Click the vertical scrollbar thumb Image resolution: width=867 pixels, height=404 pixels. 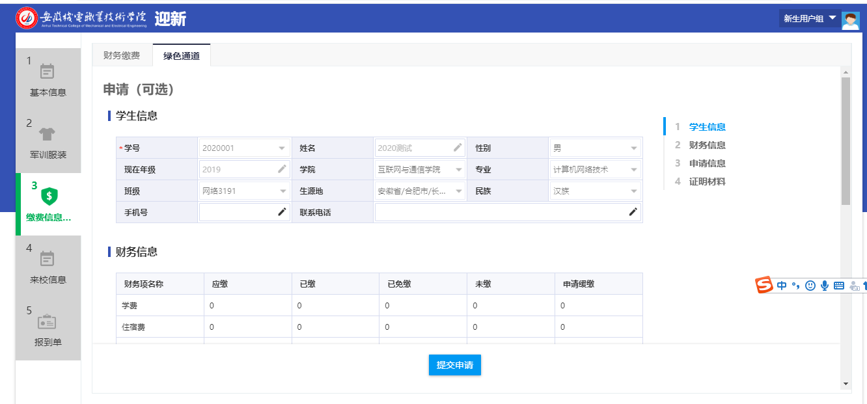(846, 141)
